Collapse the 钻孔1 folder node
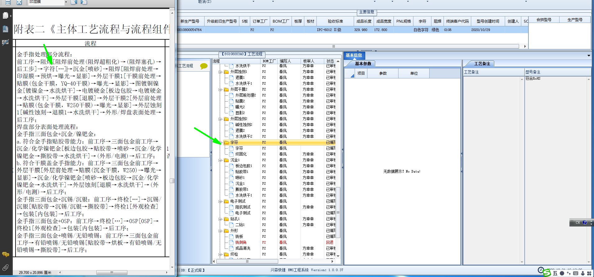 pos(220,219)
